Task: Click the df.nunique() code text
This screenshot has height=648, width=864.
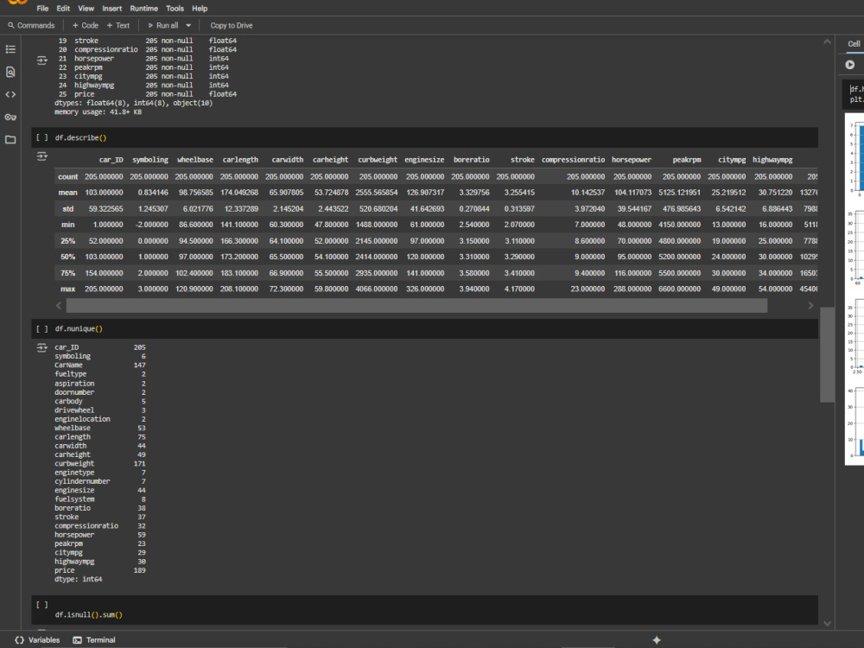Action: pos(79,329)
